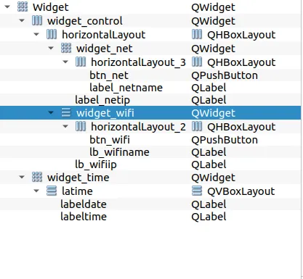Click the QVBoxLayout class icon
This screenshot has width=303, height=279.
197,191
